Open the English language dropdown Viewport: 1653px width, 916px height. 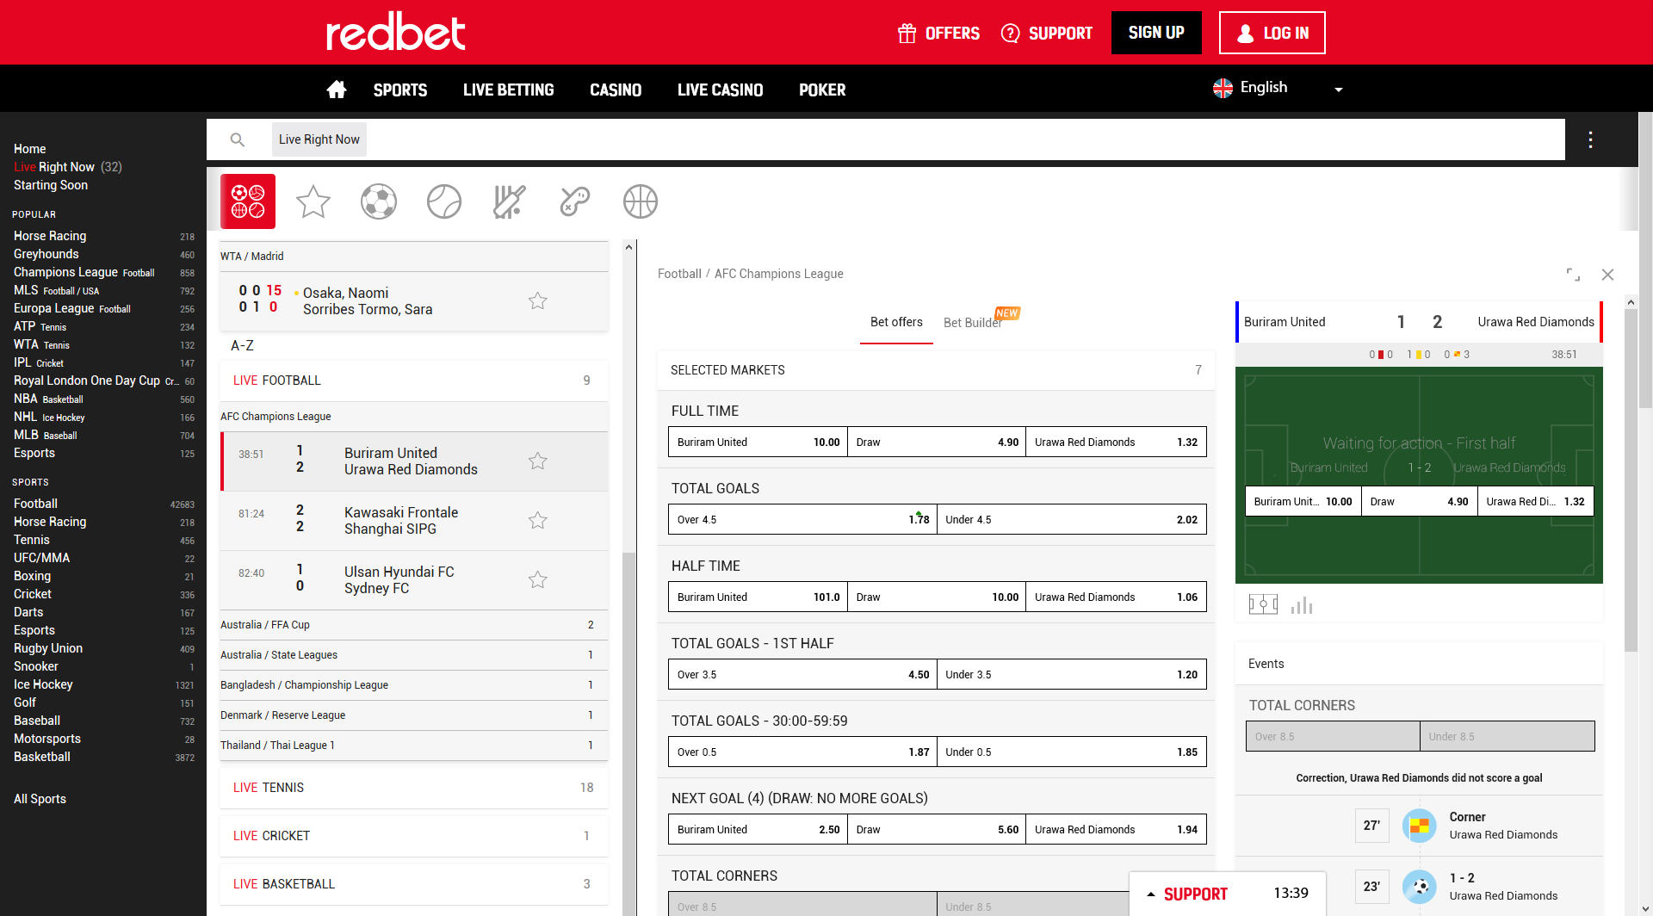coord(1278,88)
